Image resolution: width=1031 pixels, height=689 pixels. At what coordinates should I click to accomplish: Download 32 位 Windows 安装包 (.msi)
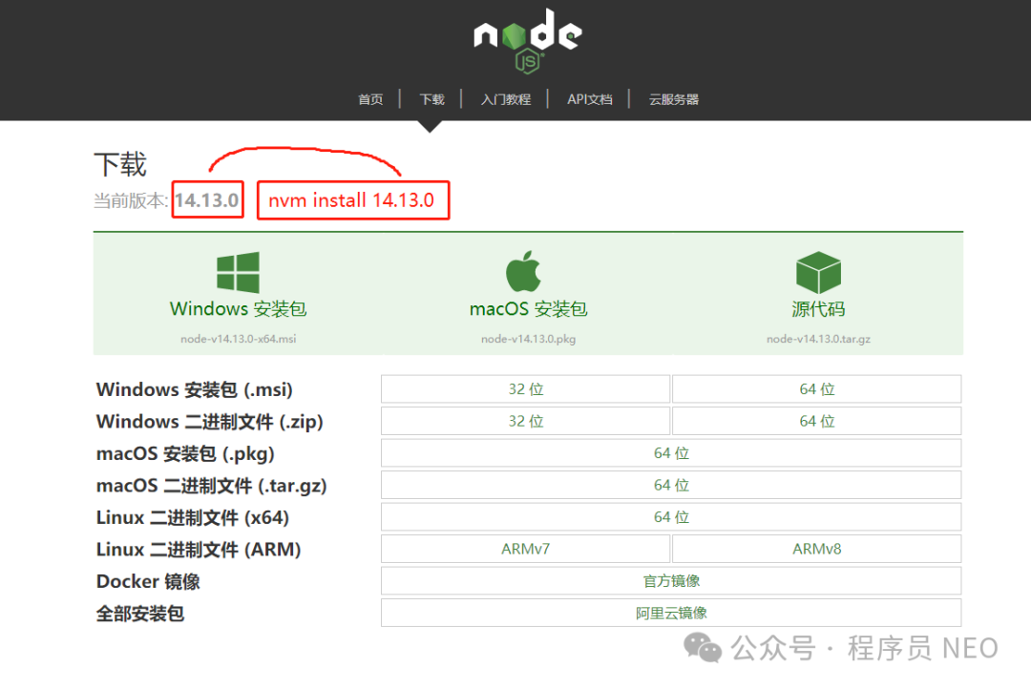click(525, 388)
